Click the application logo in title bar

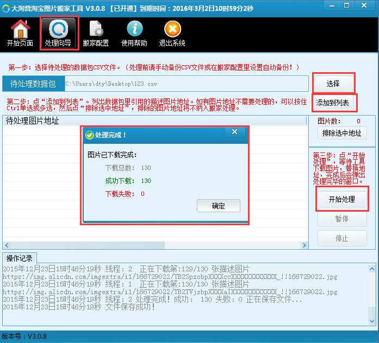[x=6, y=9]
